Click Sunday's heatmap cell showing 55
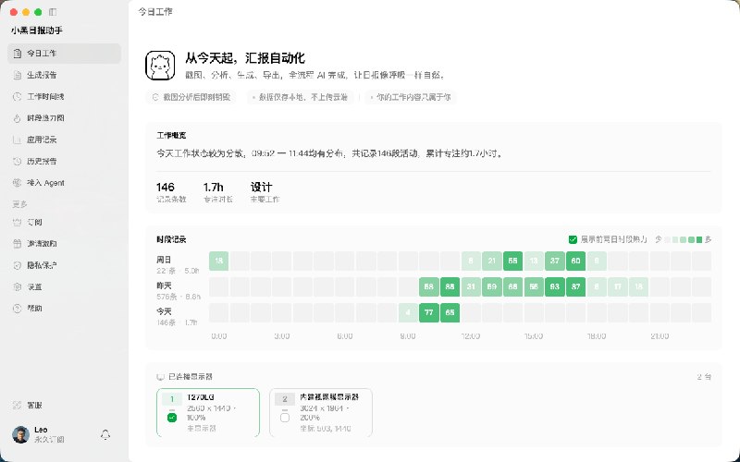The height and width of the screenshot is (462, 740). pyautogui.click(x=513, y=261)
